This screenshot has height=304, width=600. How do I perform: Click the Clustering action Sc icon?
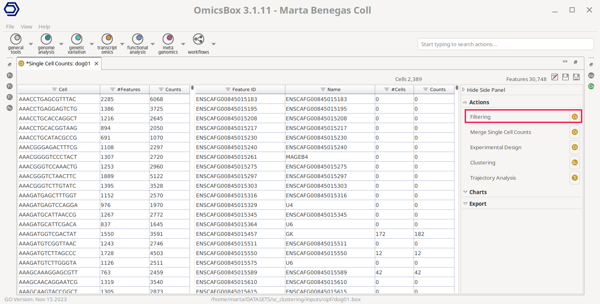click(x=574, y=162)
